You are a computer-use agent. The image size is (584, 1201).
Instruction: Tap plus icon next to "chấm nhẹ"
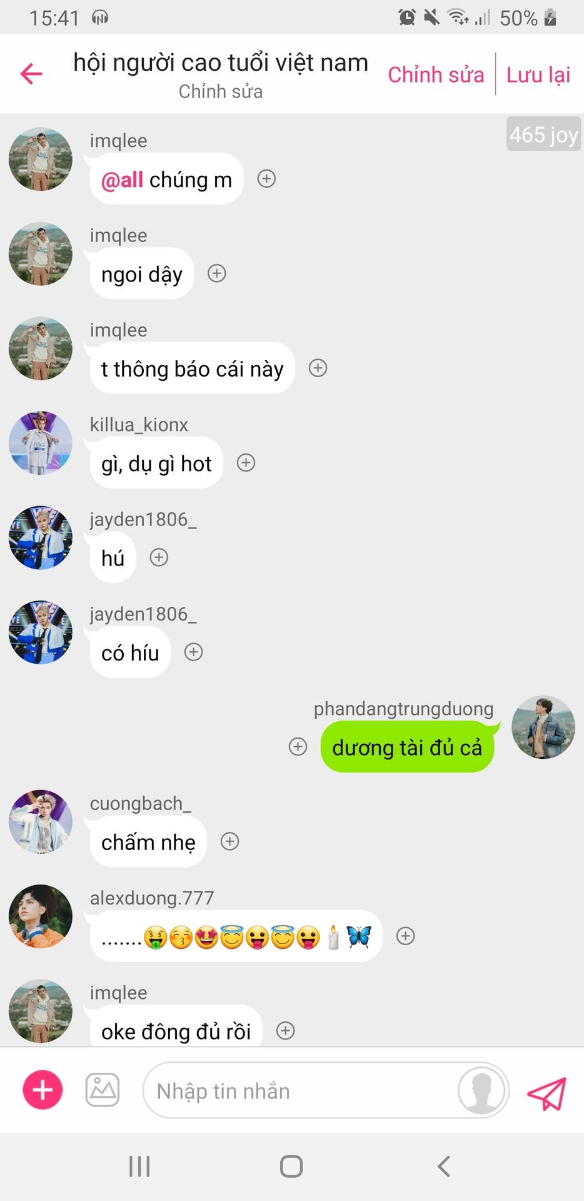[230, 841]
